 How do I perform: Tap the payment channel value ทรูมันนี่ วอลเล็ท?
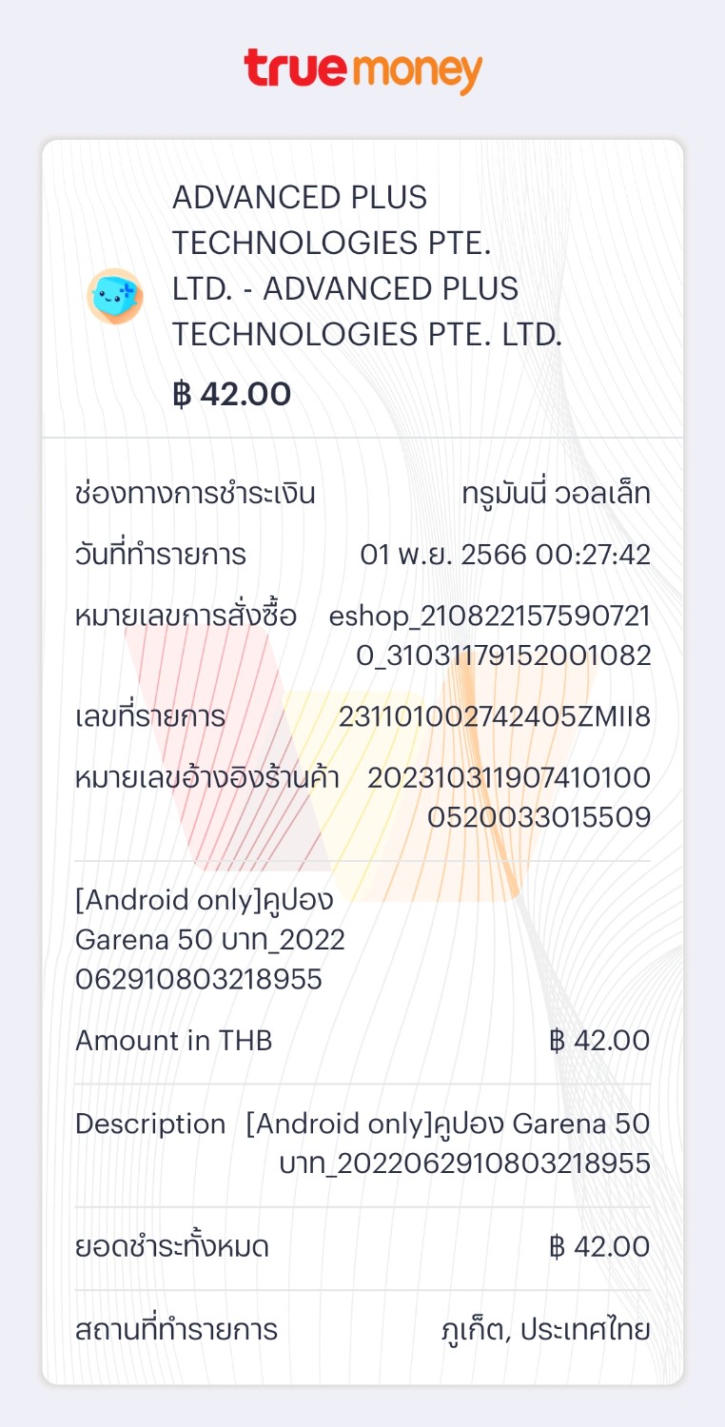(556, 495)
